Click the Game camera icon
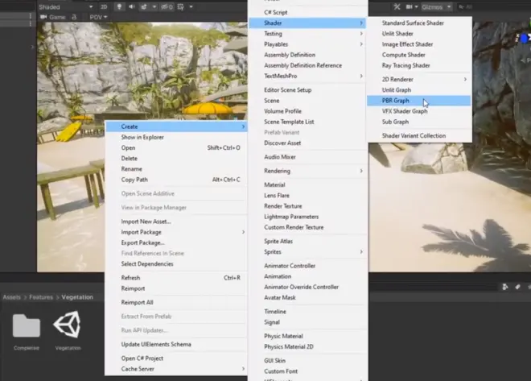The image size is (531, 381). coord(43,17)
